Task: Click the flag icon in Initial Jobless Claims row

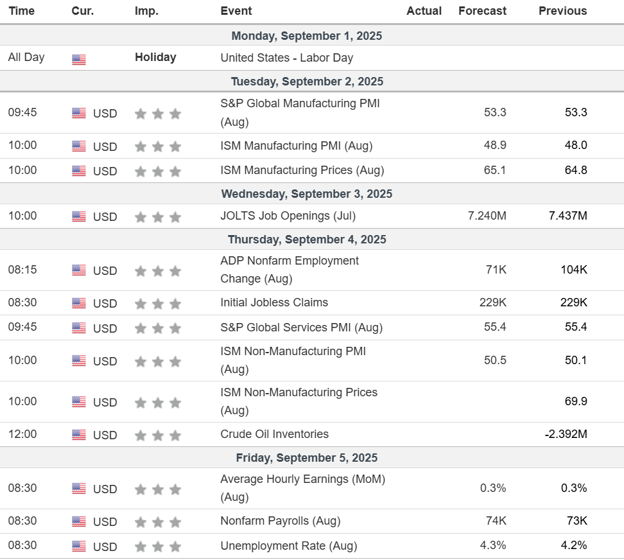Action: click(x=79, y=303)
